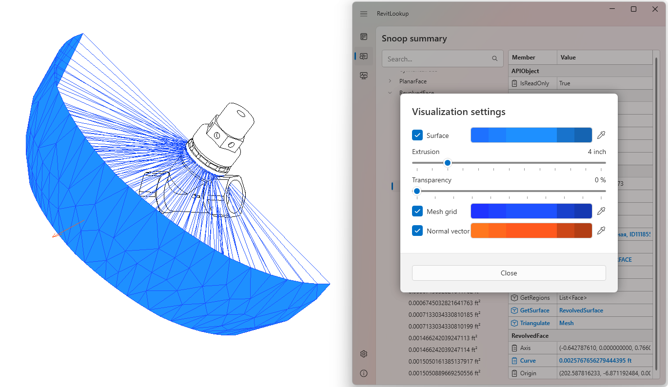This screenshot has width=668, height=387.
Task: Open the dashboard page in sidebar
Action: (x=364, y=37)
